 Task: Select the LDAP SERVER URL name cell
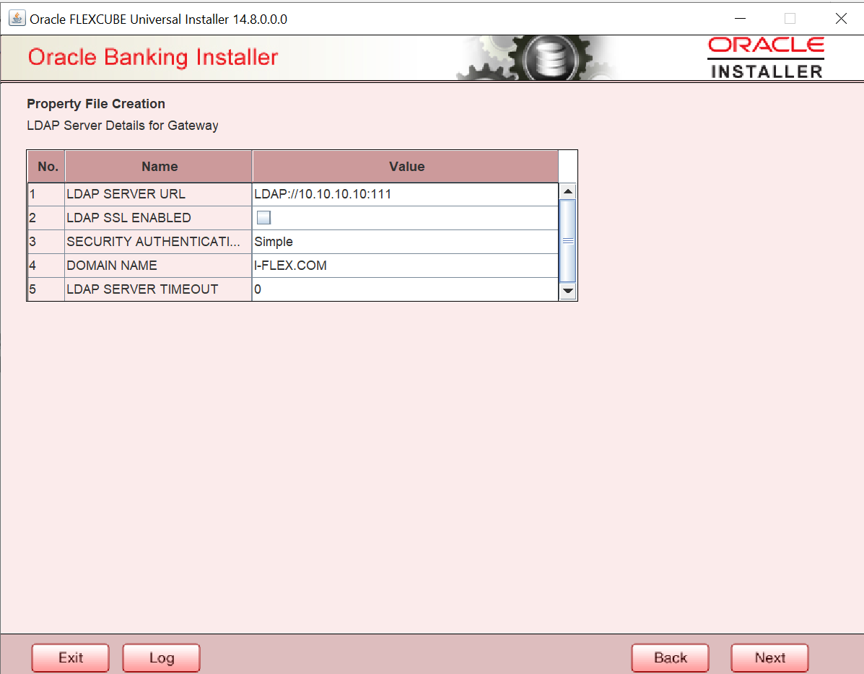click(158, 194)
